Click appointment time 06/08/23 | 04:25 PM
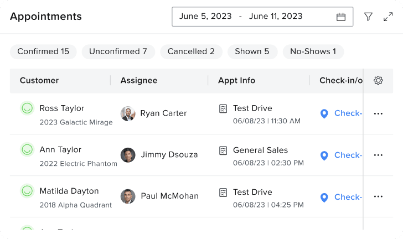Viewport: 403px width, 239px height. tap(268, 205)
